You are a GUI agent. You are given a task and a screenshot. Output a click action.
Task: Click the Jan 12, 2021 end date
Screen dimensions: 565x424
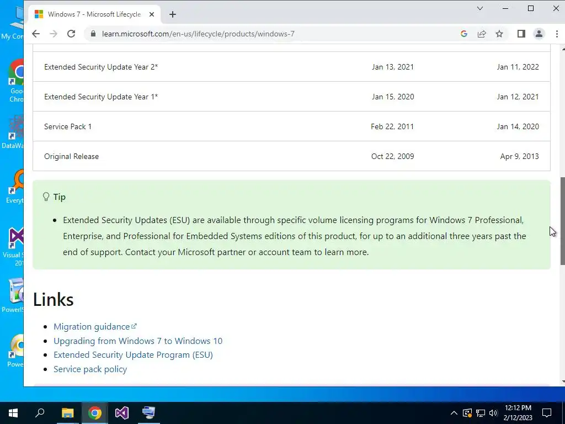[x=518, y=97]
